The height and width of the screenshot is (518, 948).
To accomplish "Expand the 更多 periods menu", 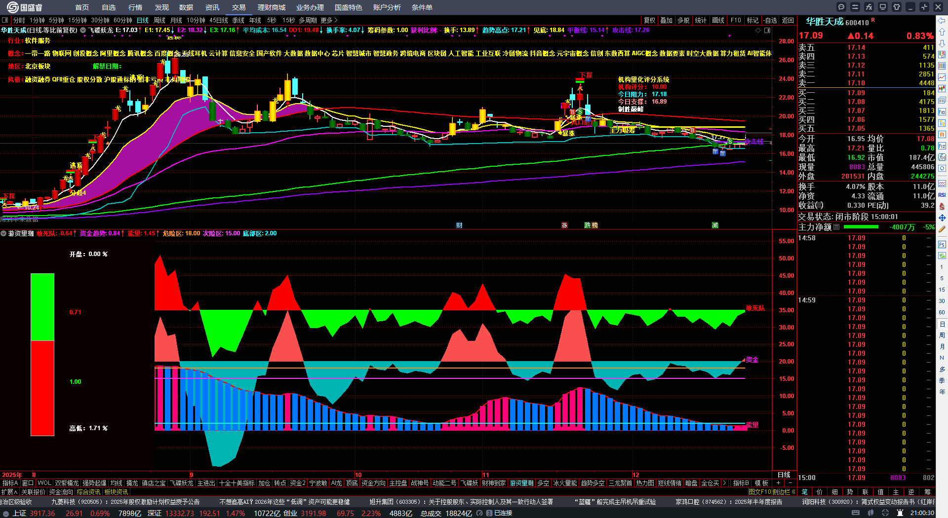I will (329, 20).
